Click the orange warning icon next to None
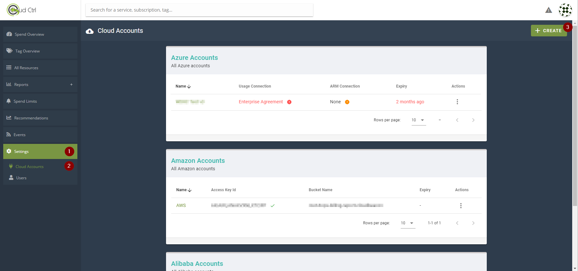This screenshot has height=271, width=578. point(347,102)
